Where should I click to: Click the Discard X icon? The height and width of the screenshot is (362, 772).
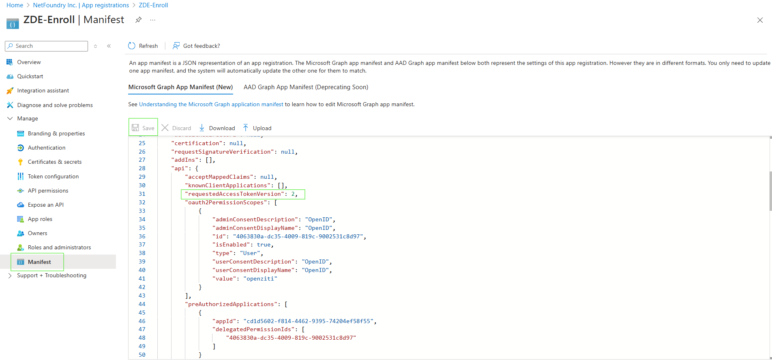pos(165,128)
